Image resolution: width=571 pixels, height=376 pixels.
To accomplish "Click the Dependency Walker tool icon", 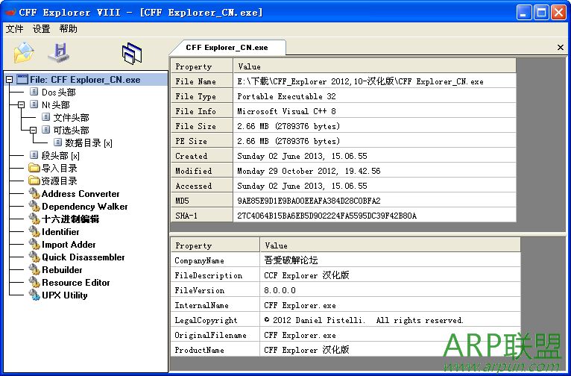I will click(x=34, y=207).
